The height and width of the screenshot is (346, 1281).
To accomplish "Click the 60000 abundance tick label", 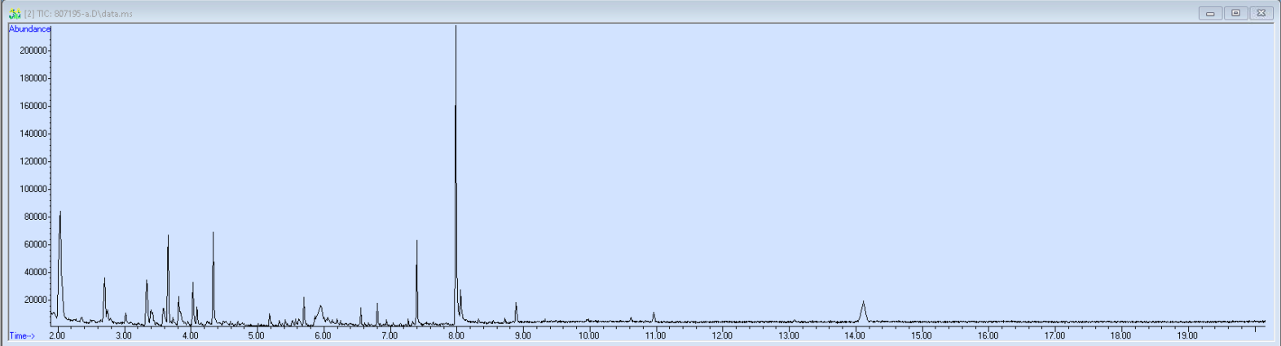I will coord(36,244).
